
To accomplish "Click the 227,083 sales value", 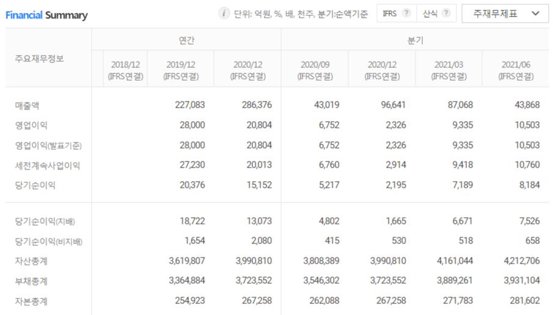I will click(x=190, y=105).
